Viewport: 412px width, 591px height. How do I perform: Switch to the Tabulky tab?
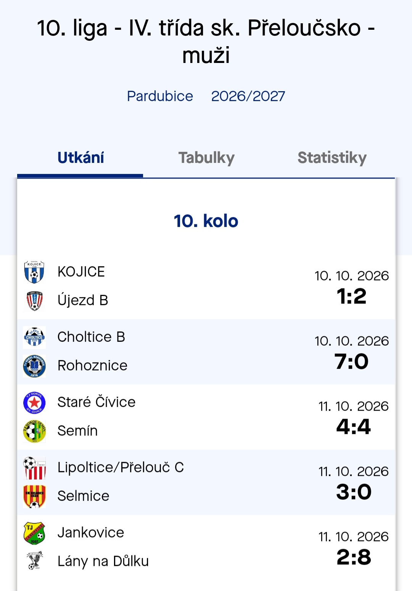coord(206,158)
